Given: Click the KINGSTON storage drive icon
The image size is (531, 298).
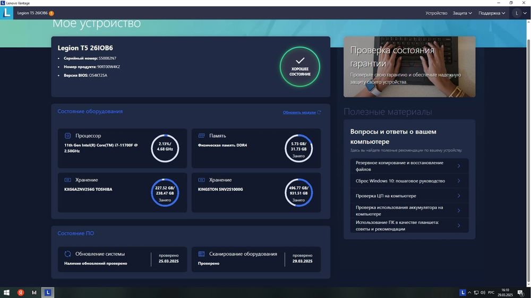Looking at the screenshot, I should 201,180.
